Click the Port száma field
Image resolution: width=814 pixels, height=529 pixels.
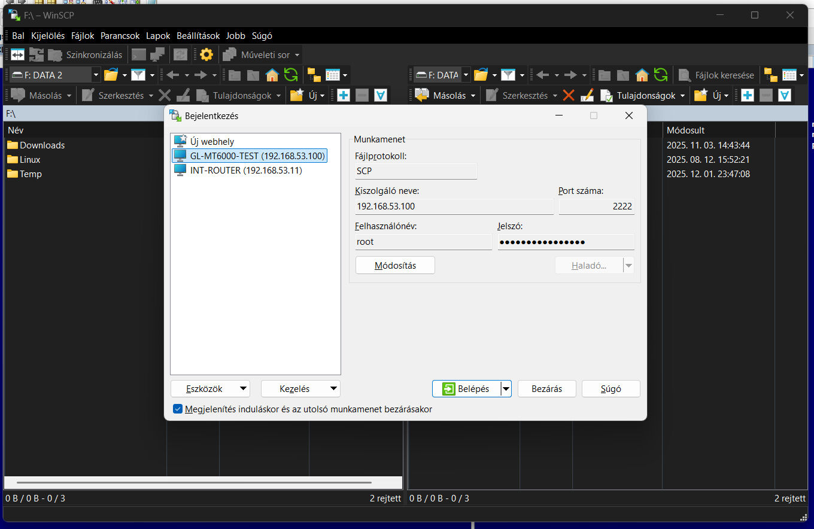click(596, 206)
